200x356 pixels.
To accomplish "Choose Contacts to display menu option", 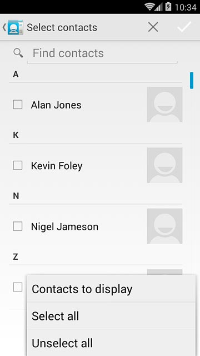I will pyautogui.click(x=111, y=289).
